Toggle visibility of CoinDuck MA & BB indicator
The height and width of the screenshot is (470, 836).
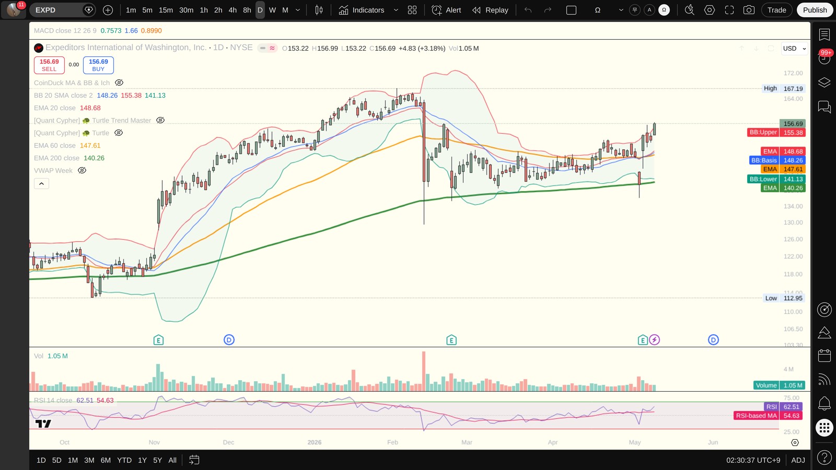[x=119, y=83]
